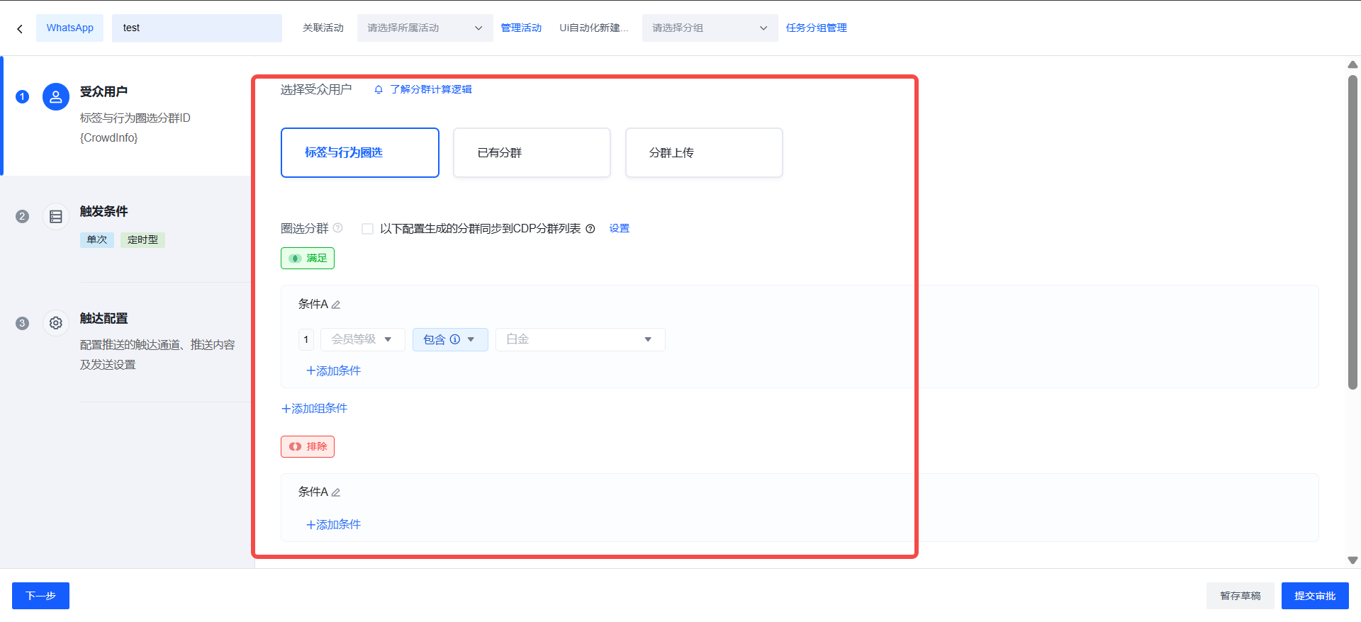Open the 任务分组管理 link
1361x622 pixels.
(x=817, y=28)
